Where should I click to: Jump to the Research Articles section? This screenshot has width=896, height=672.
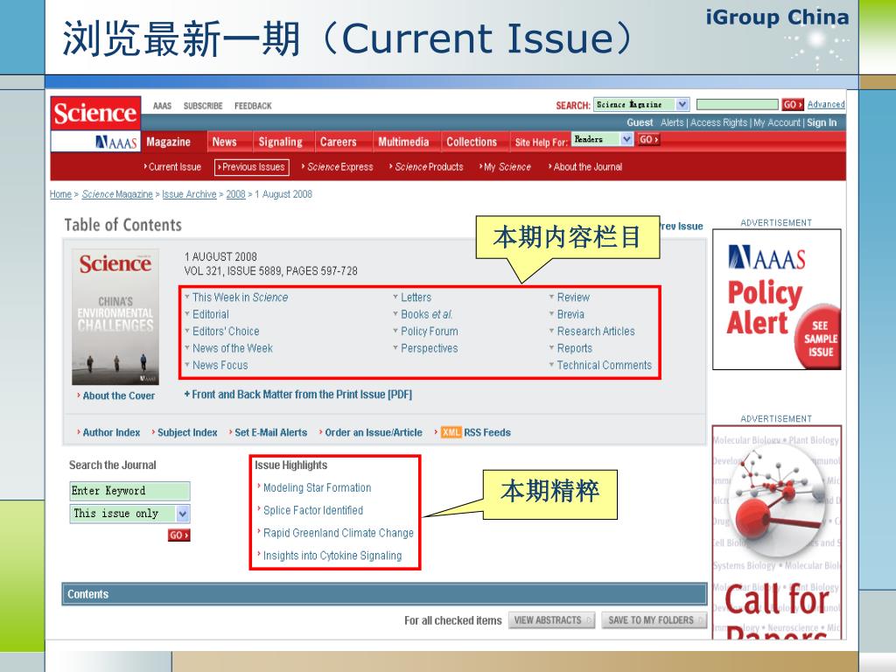596,332
